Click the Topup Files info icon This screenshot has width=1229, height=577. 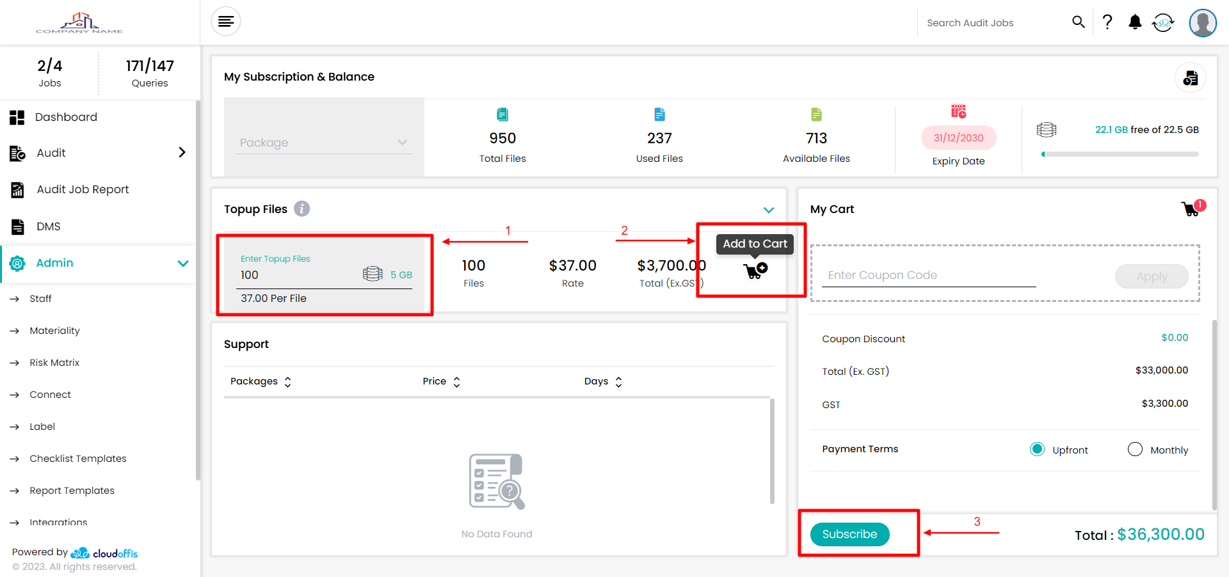pyautogui.click(x=301, y=209)
